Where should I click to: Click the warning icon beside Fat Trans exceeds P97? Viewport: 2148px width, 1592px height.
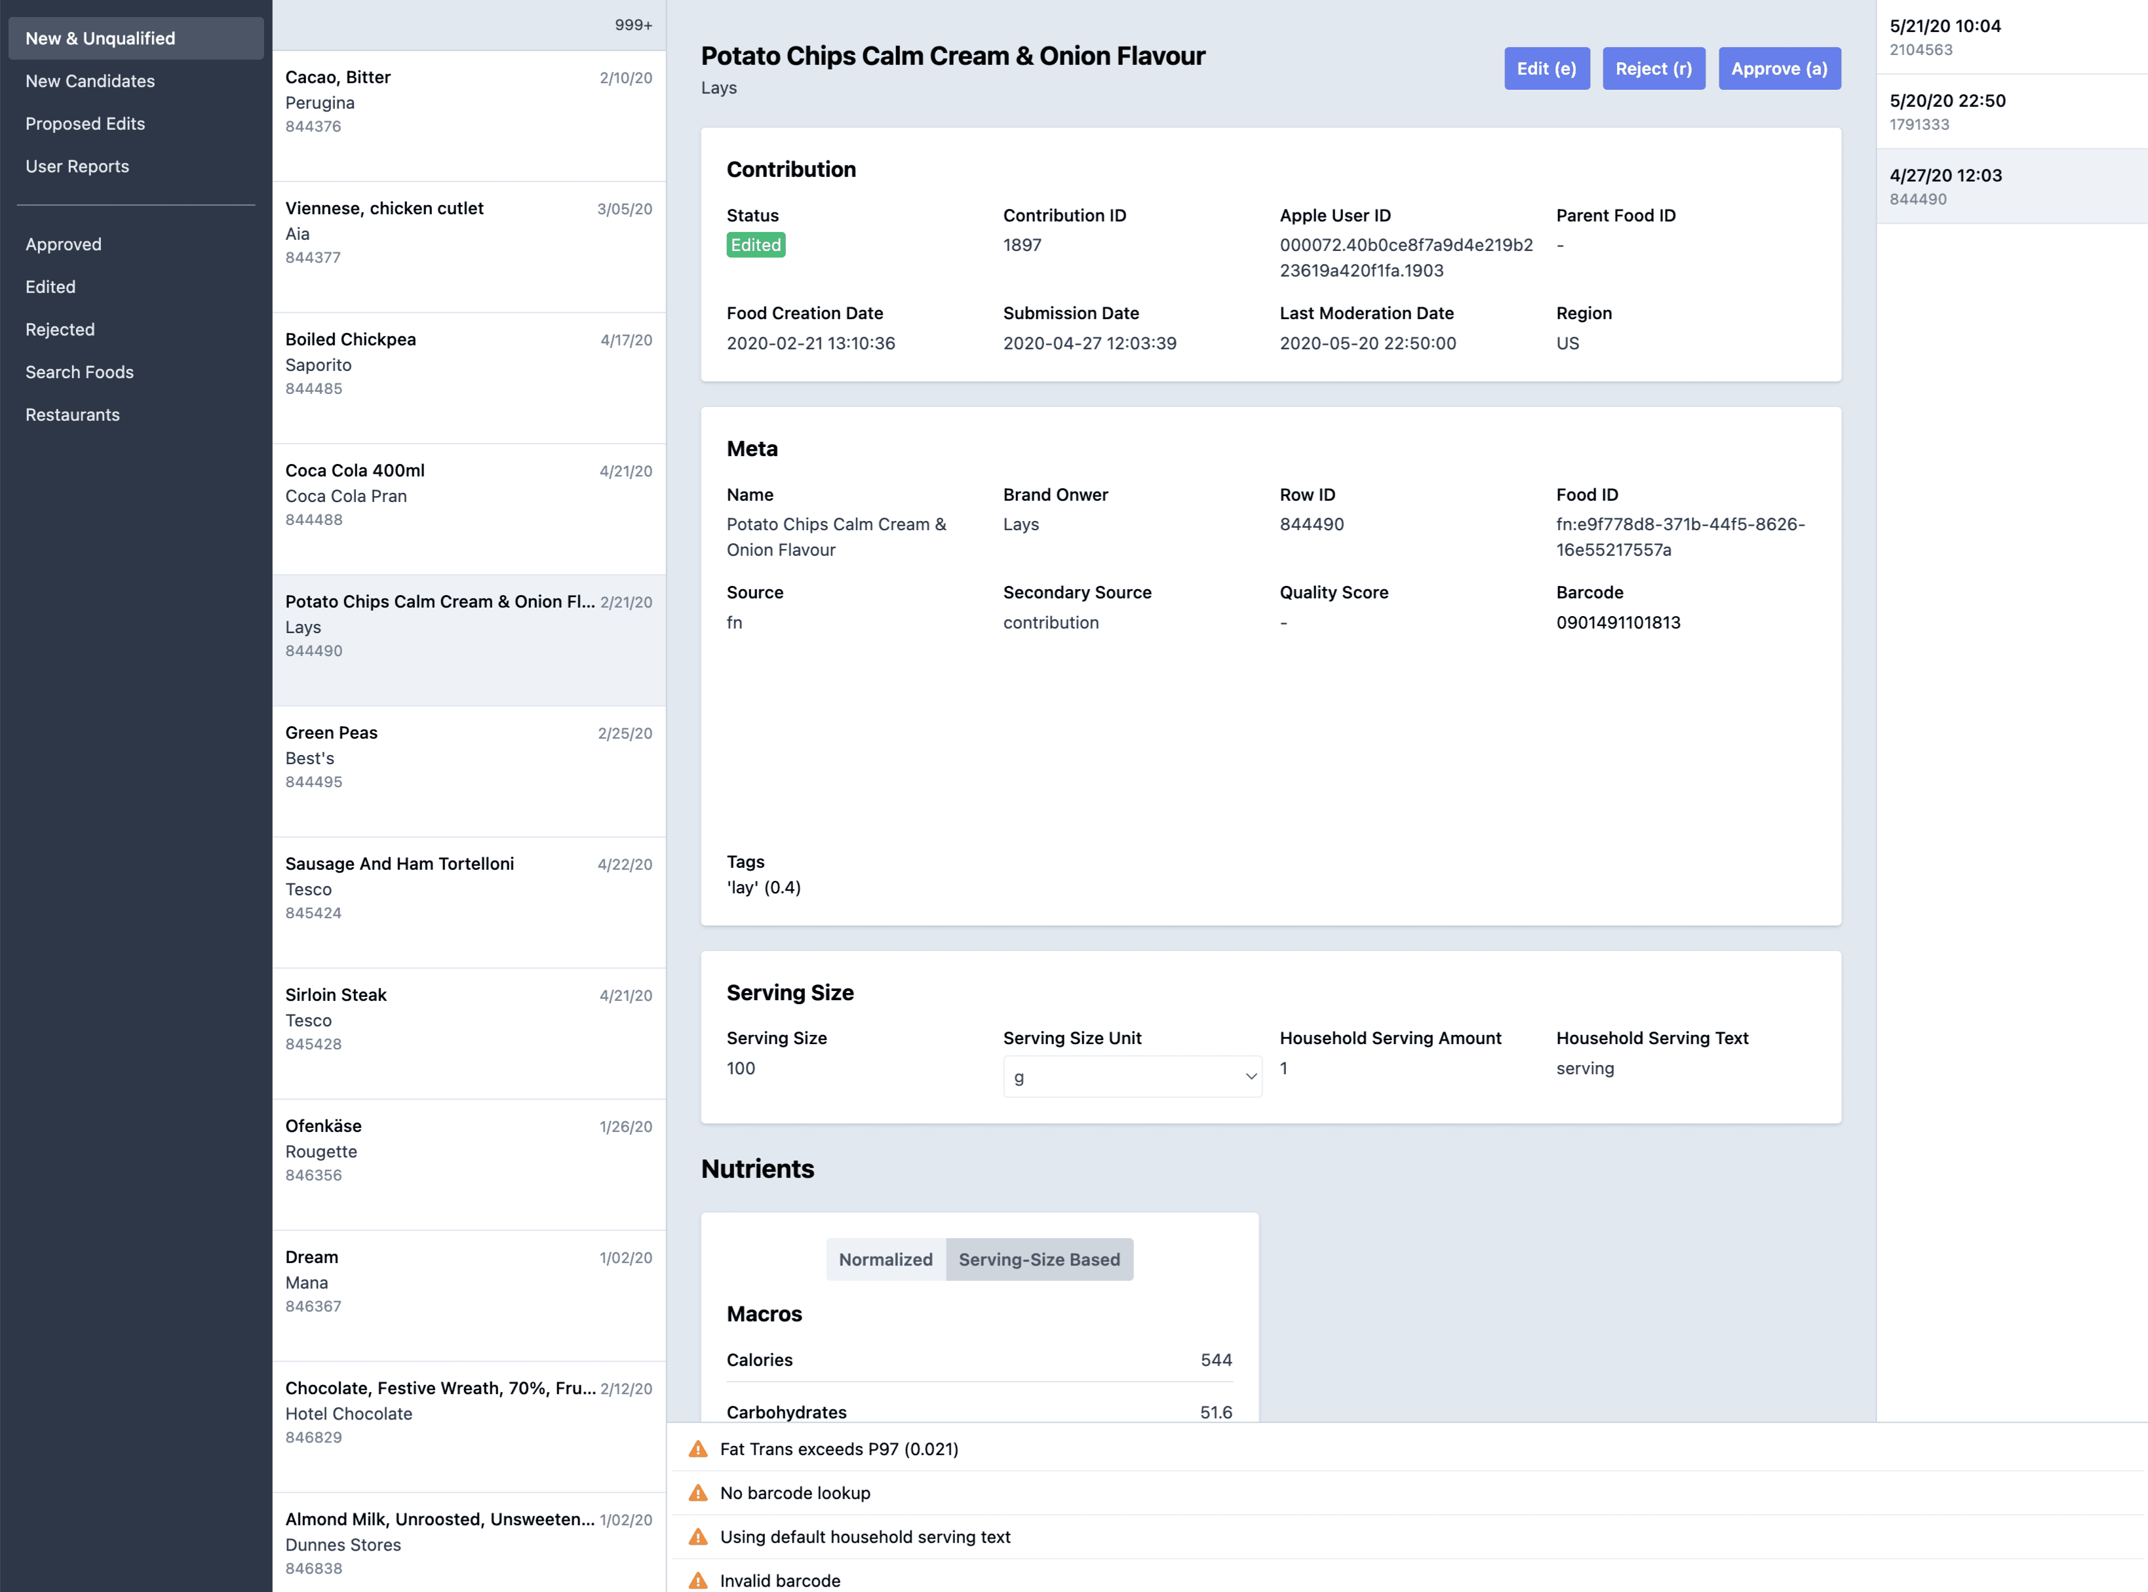(697, 1448)
